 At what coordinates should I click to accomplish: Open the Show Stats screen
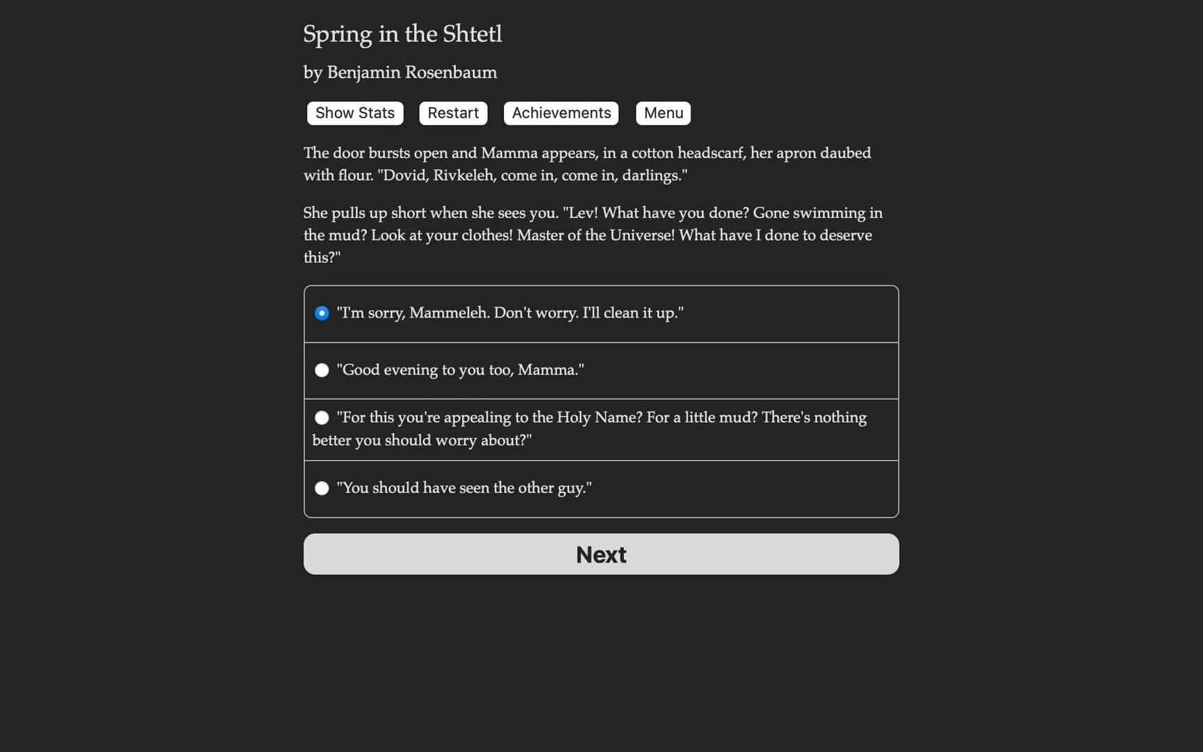354,113
